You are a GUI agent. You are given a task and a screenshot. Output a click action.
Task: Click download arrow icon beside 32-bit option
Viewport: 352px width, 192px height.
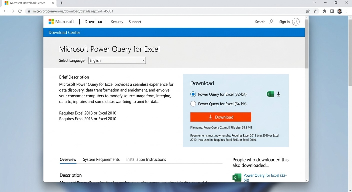(x=278, y=94)
